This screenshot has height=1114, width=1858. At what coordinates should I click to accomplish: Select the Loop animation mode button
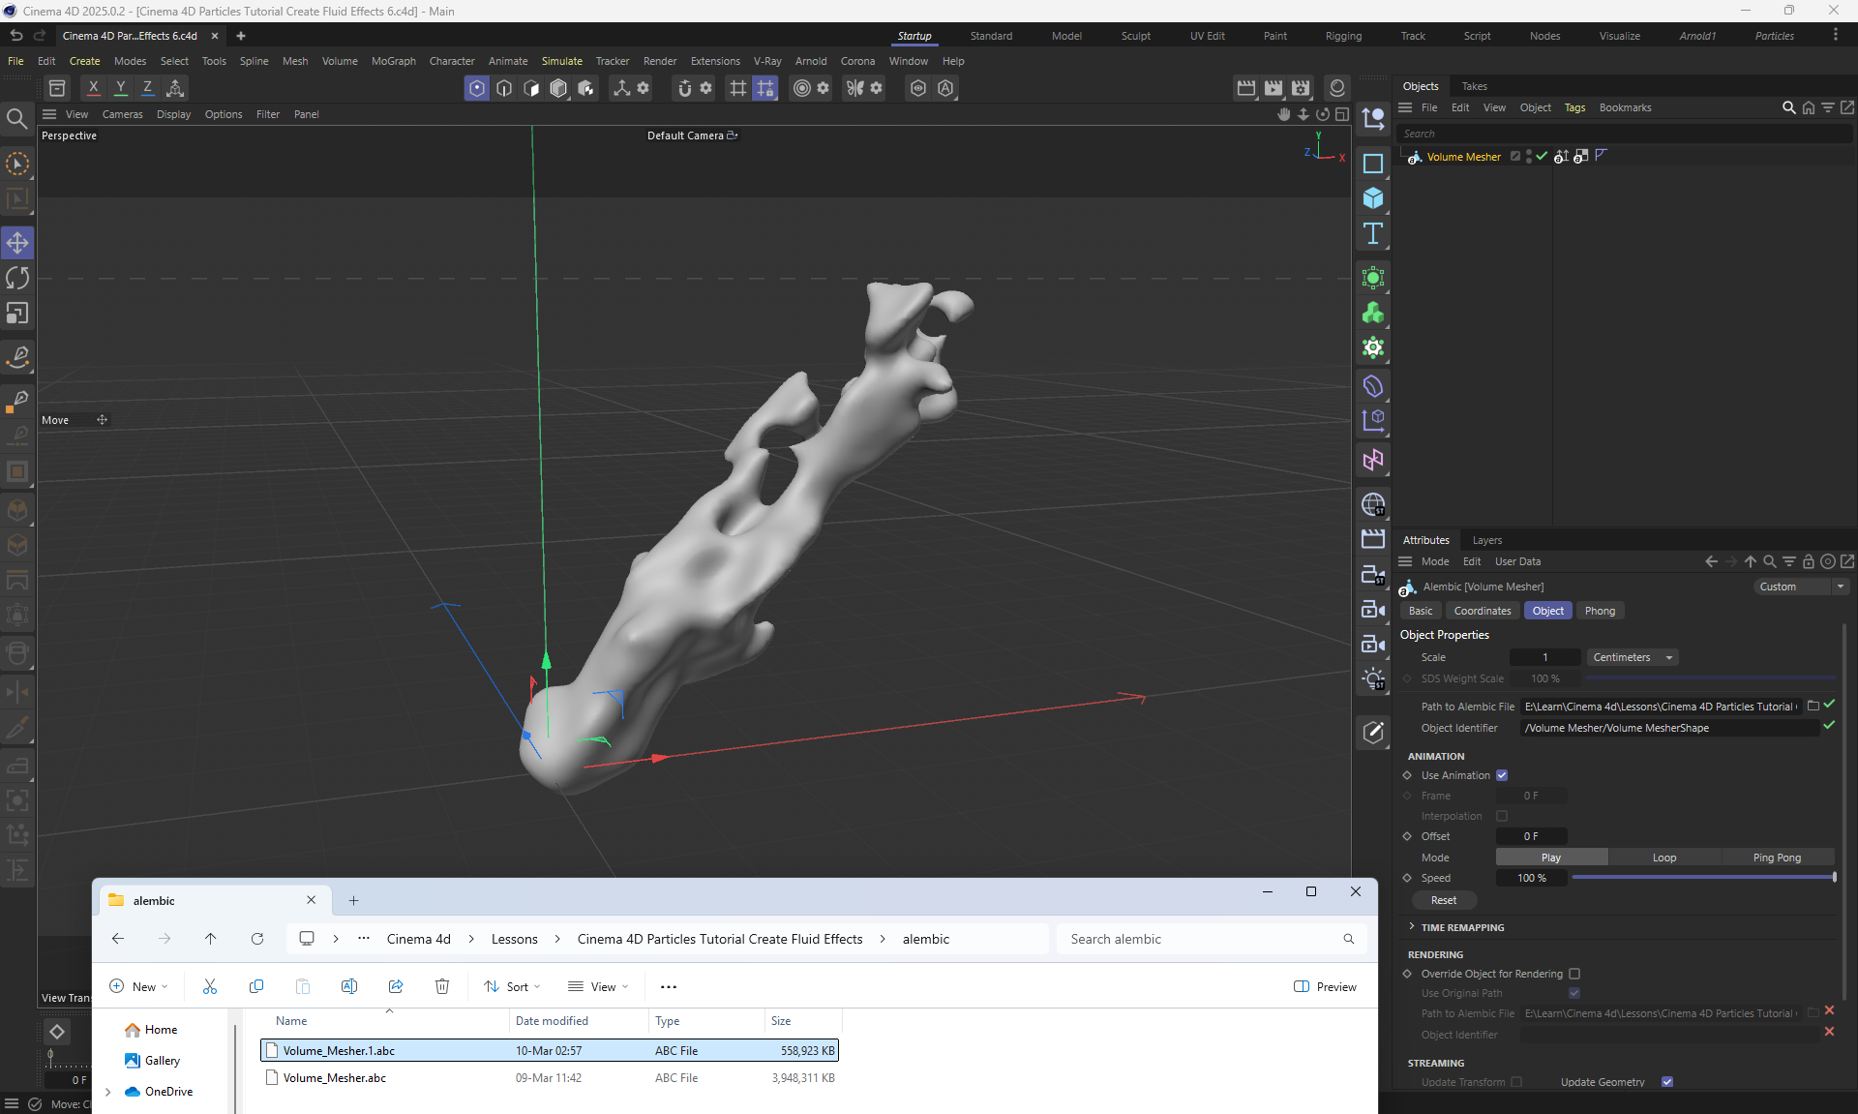point(1663,858)
